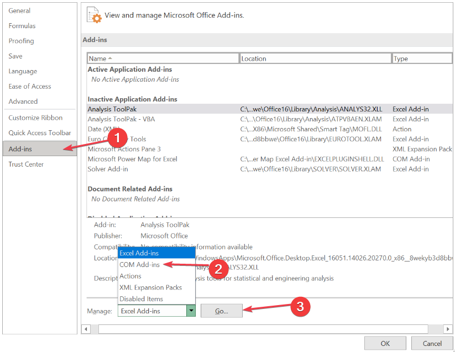
Task: Select the Save options category
Action: (15, 56)
